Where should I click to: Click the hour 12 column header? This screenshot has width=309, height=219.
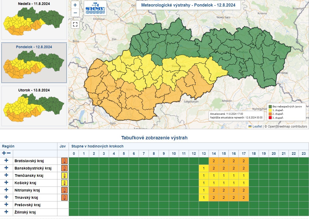tap(194, 154)
